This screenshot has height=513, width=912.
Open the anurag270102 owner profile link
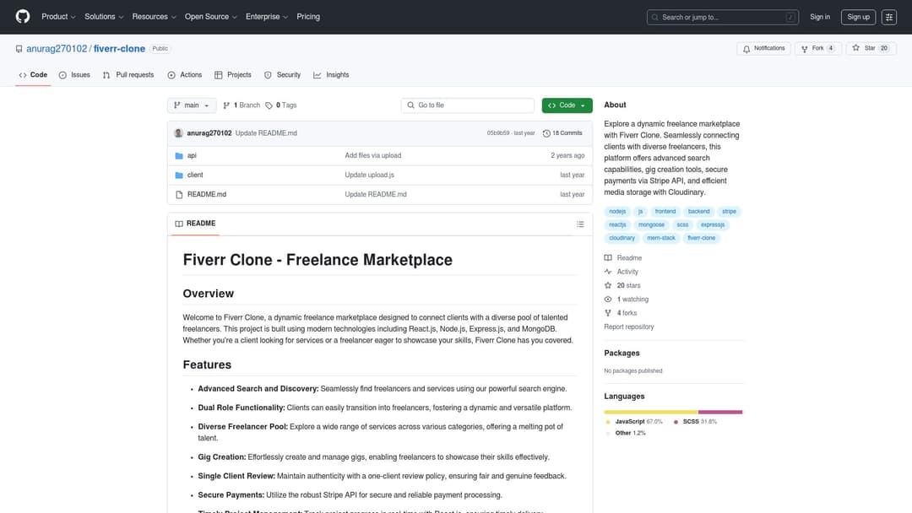coord(57,49)
